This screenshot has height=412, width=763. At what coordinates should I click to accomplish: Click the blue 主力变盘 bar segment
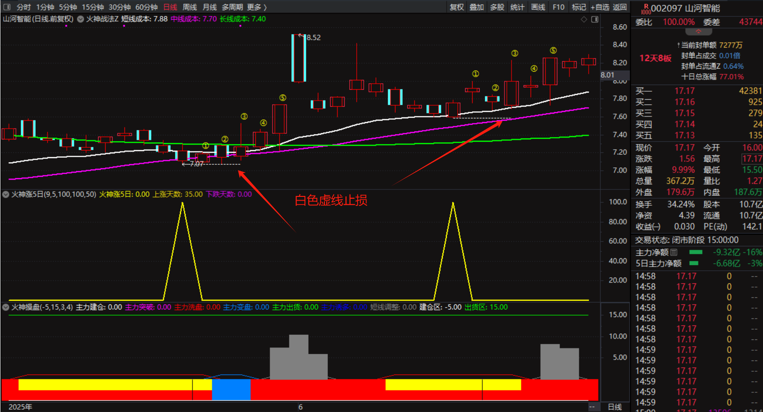[231, 390]
